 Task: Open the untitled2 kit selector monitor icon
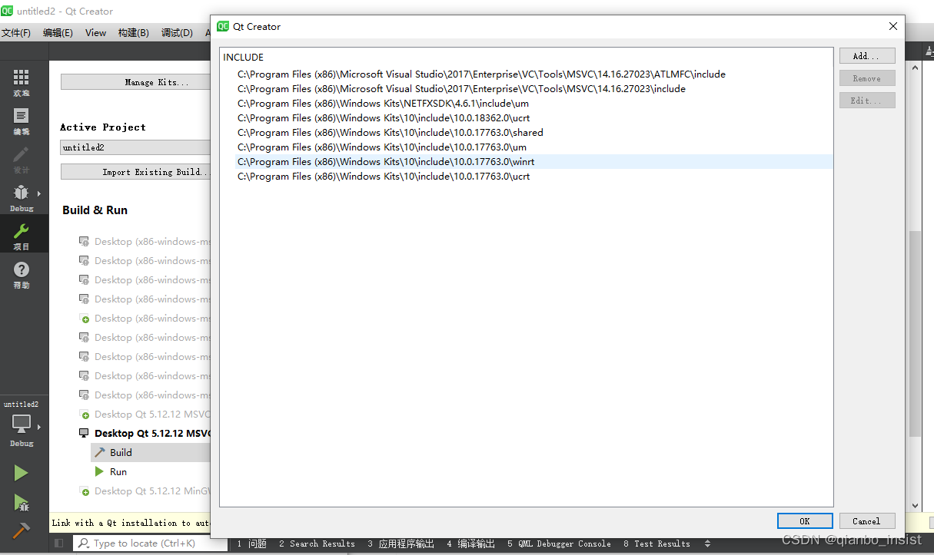point(22,424)
